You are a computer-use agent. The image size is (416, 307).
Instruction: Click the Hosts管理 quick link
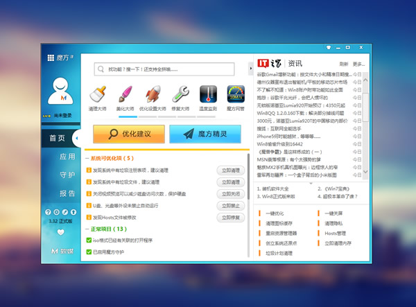[336, 234]
